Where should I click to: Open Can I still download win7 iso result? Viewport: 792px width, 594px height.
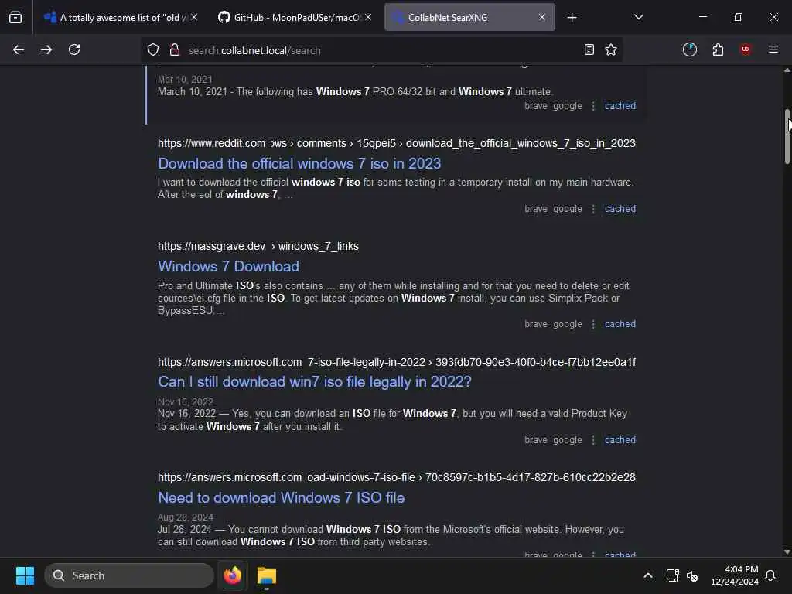[x=315, y=382]
